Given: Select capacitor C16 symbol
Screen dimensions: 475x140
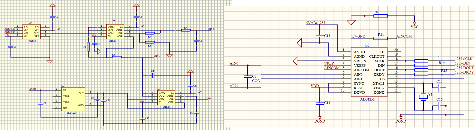Looking at the screenshot, I should tap(439, 106).
